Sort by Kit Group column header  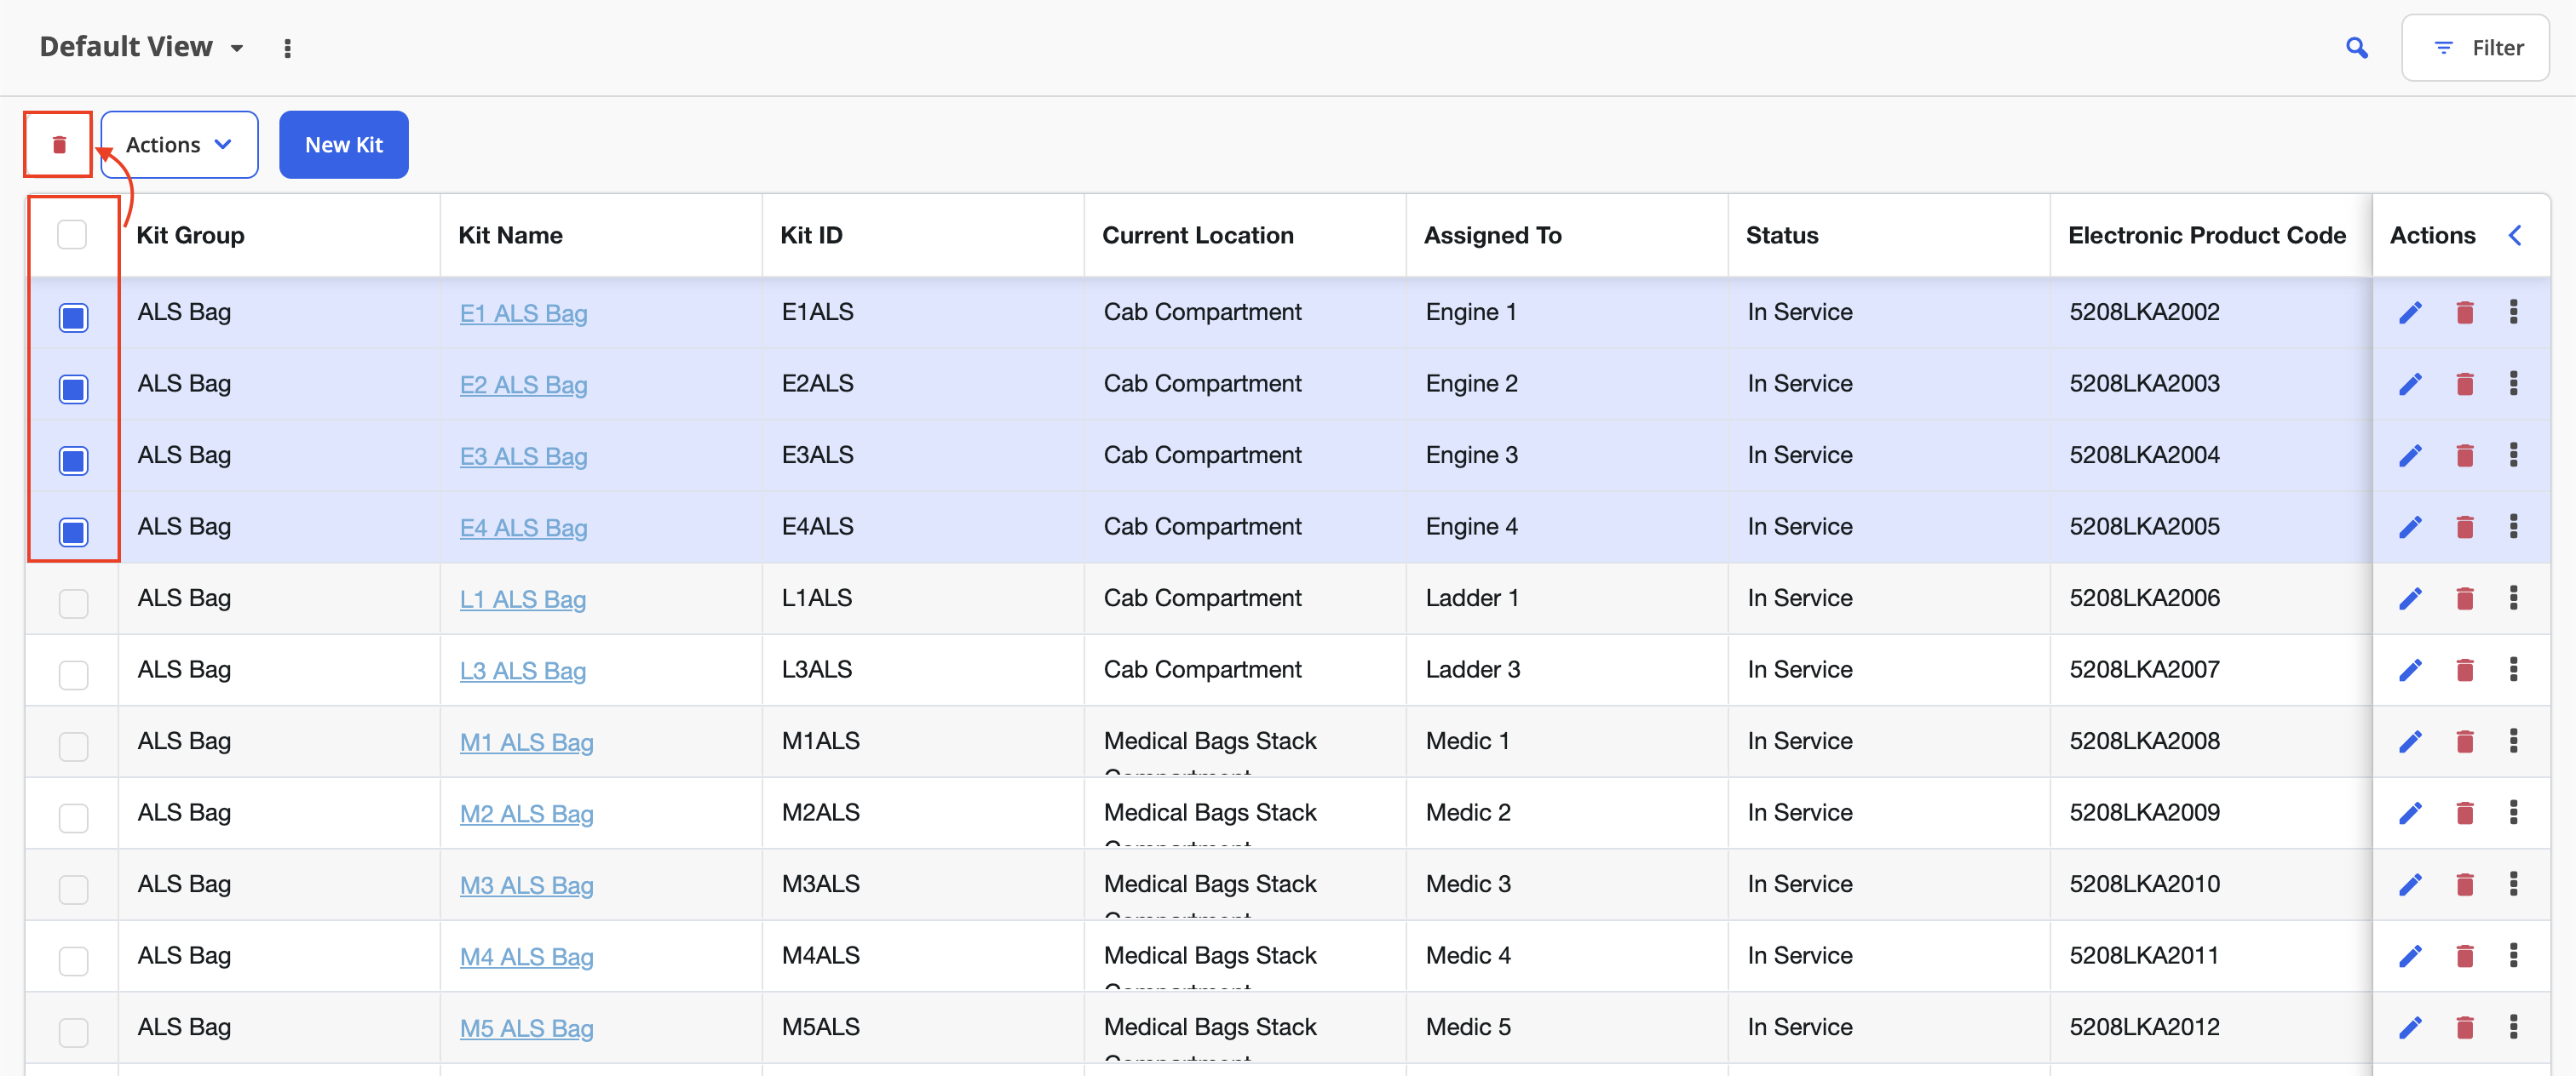coord(190,236)
